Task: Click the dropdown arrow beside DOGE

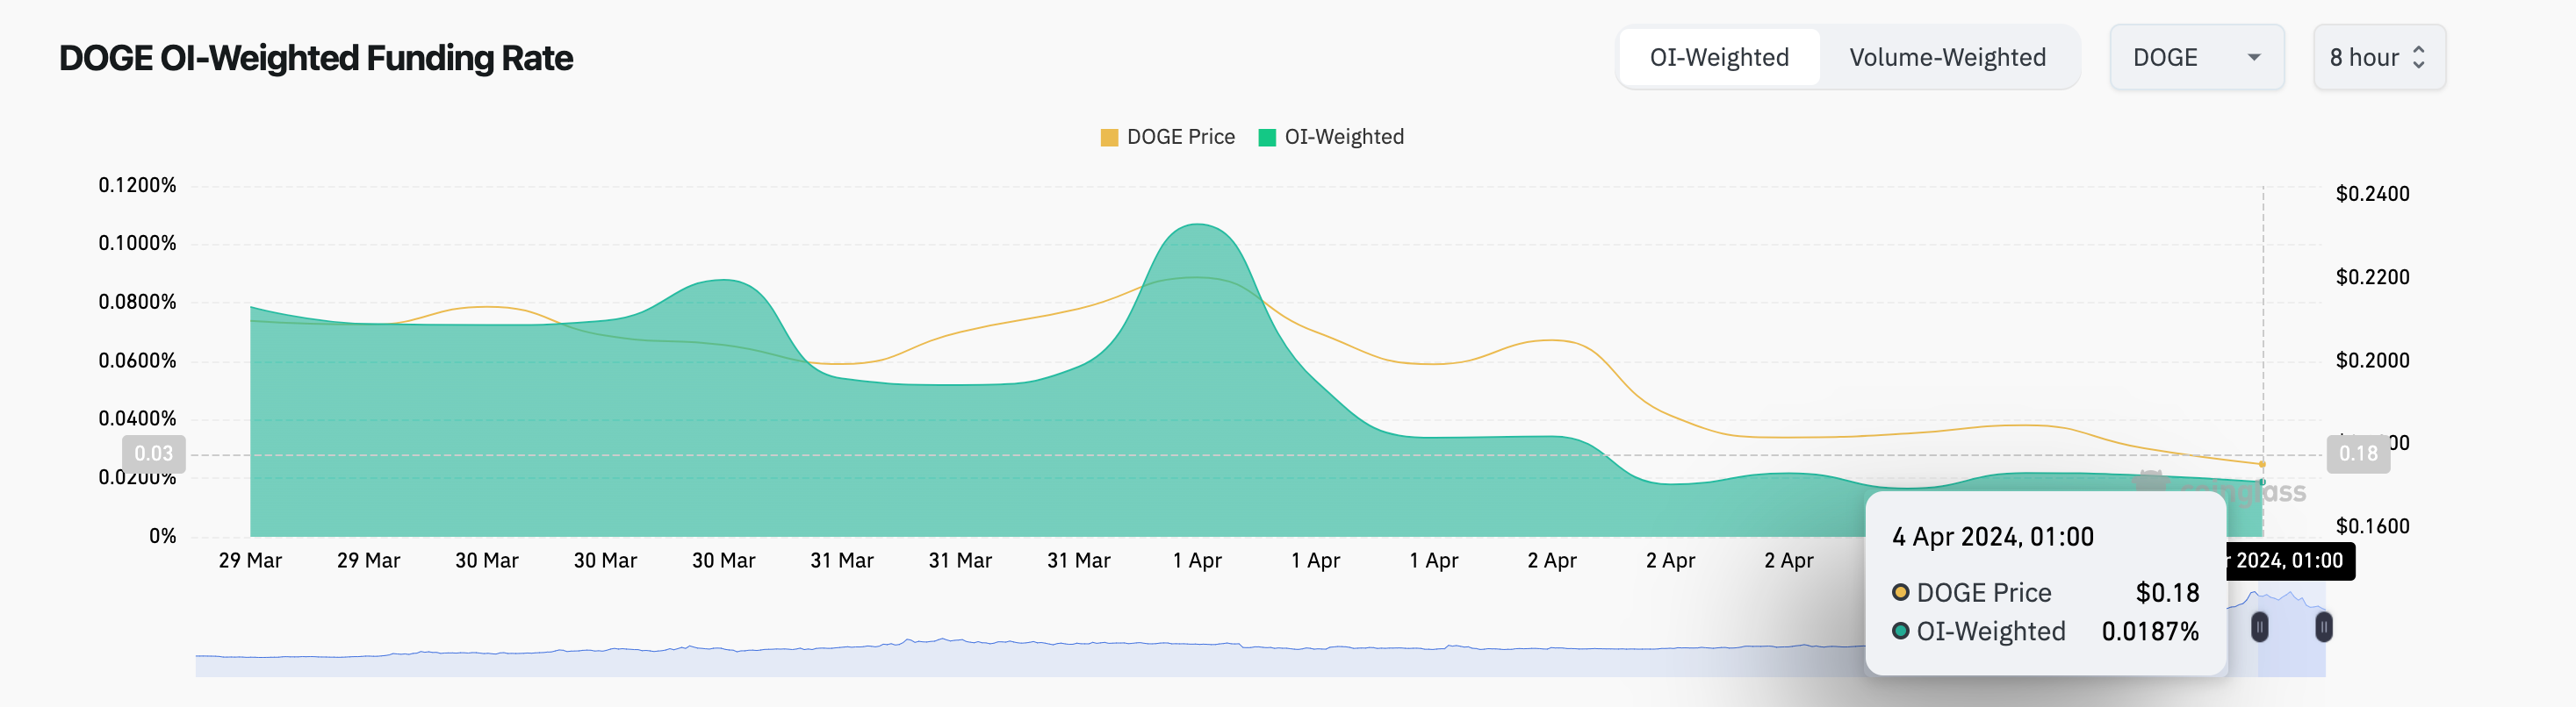Action: 2254,58
